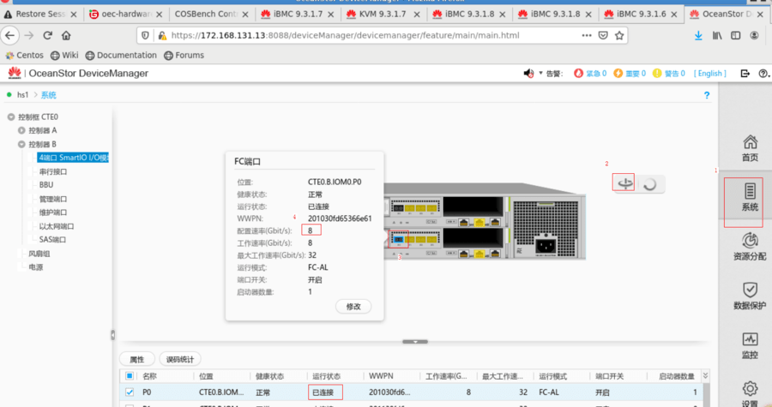Open 数据保护 data protection icon
Screen dimensions: 772x407
750,295
